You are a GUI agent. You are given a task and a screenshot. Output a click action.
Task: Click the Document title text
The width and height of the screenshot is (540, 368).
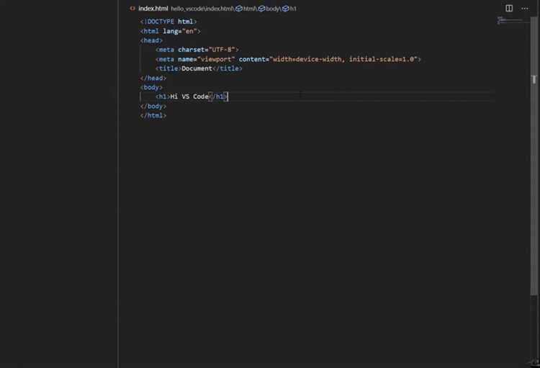197,68
